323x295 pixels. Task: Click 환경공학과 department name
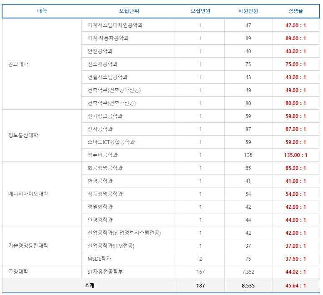coord(100,181)
